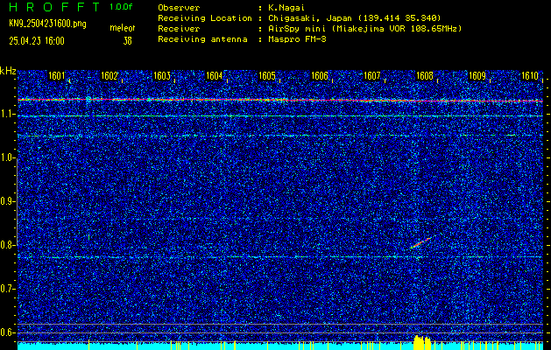
Task: Click the 1608 time marker
Action: click(425, 76)
